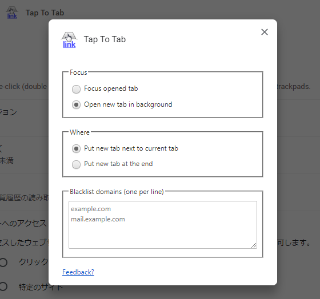Click the Tap To Tab link icon in dialog
Viewport: 320px width, 299px height.
tap(69, 40)
